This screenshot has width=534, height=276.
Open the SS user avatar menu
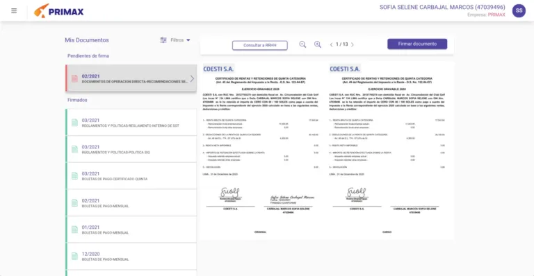coord(519,11)
